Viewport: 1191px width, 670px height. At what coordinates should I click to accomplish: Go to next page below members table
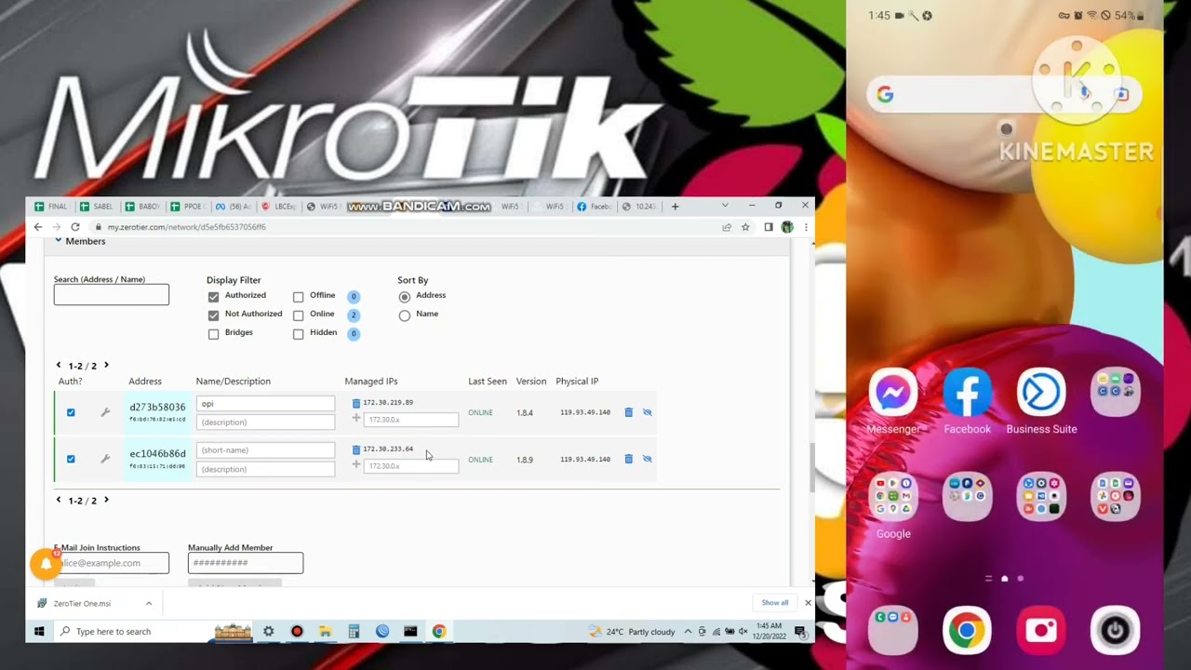point(106,501)
